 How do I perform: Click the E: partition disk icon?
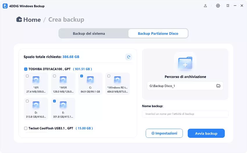63,105
